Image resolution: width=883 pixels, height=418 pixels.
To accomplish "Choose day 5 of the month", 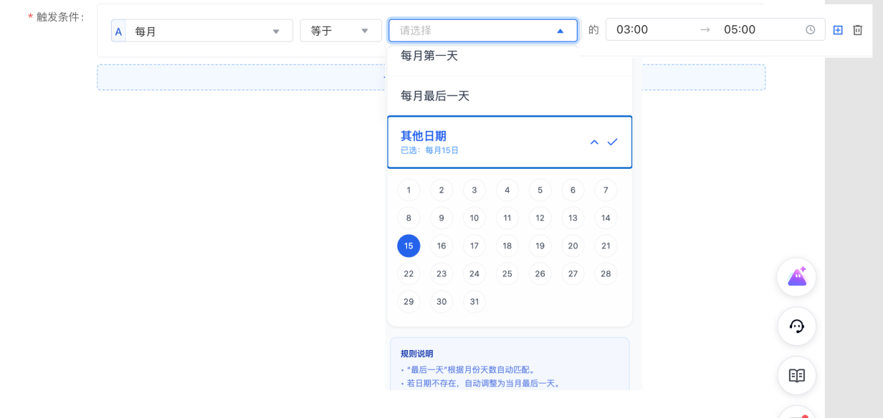I will pos(540,190).
